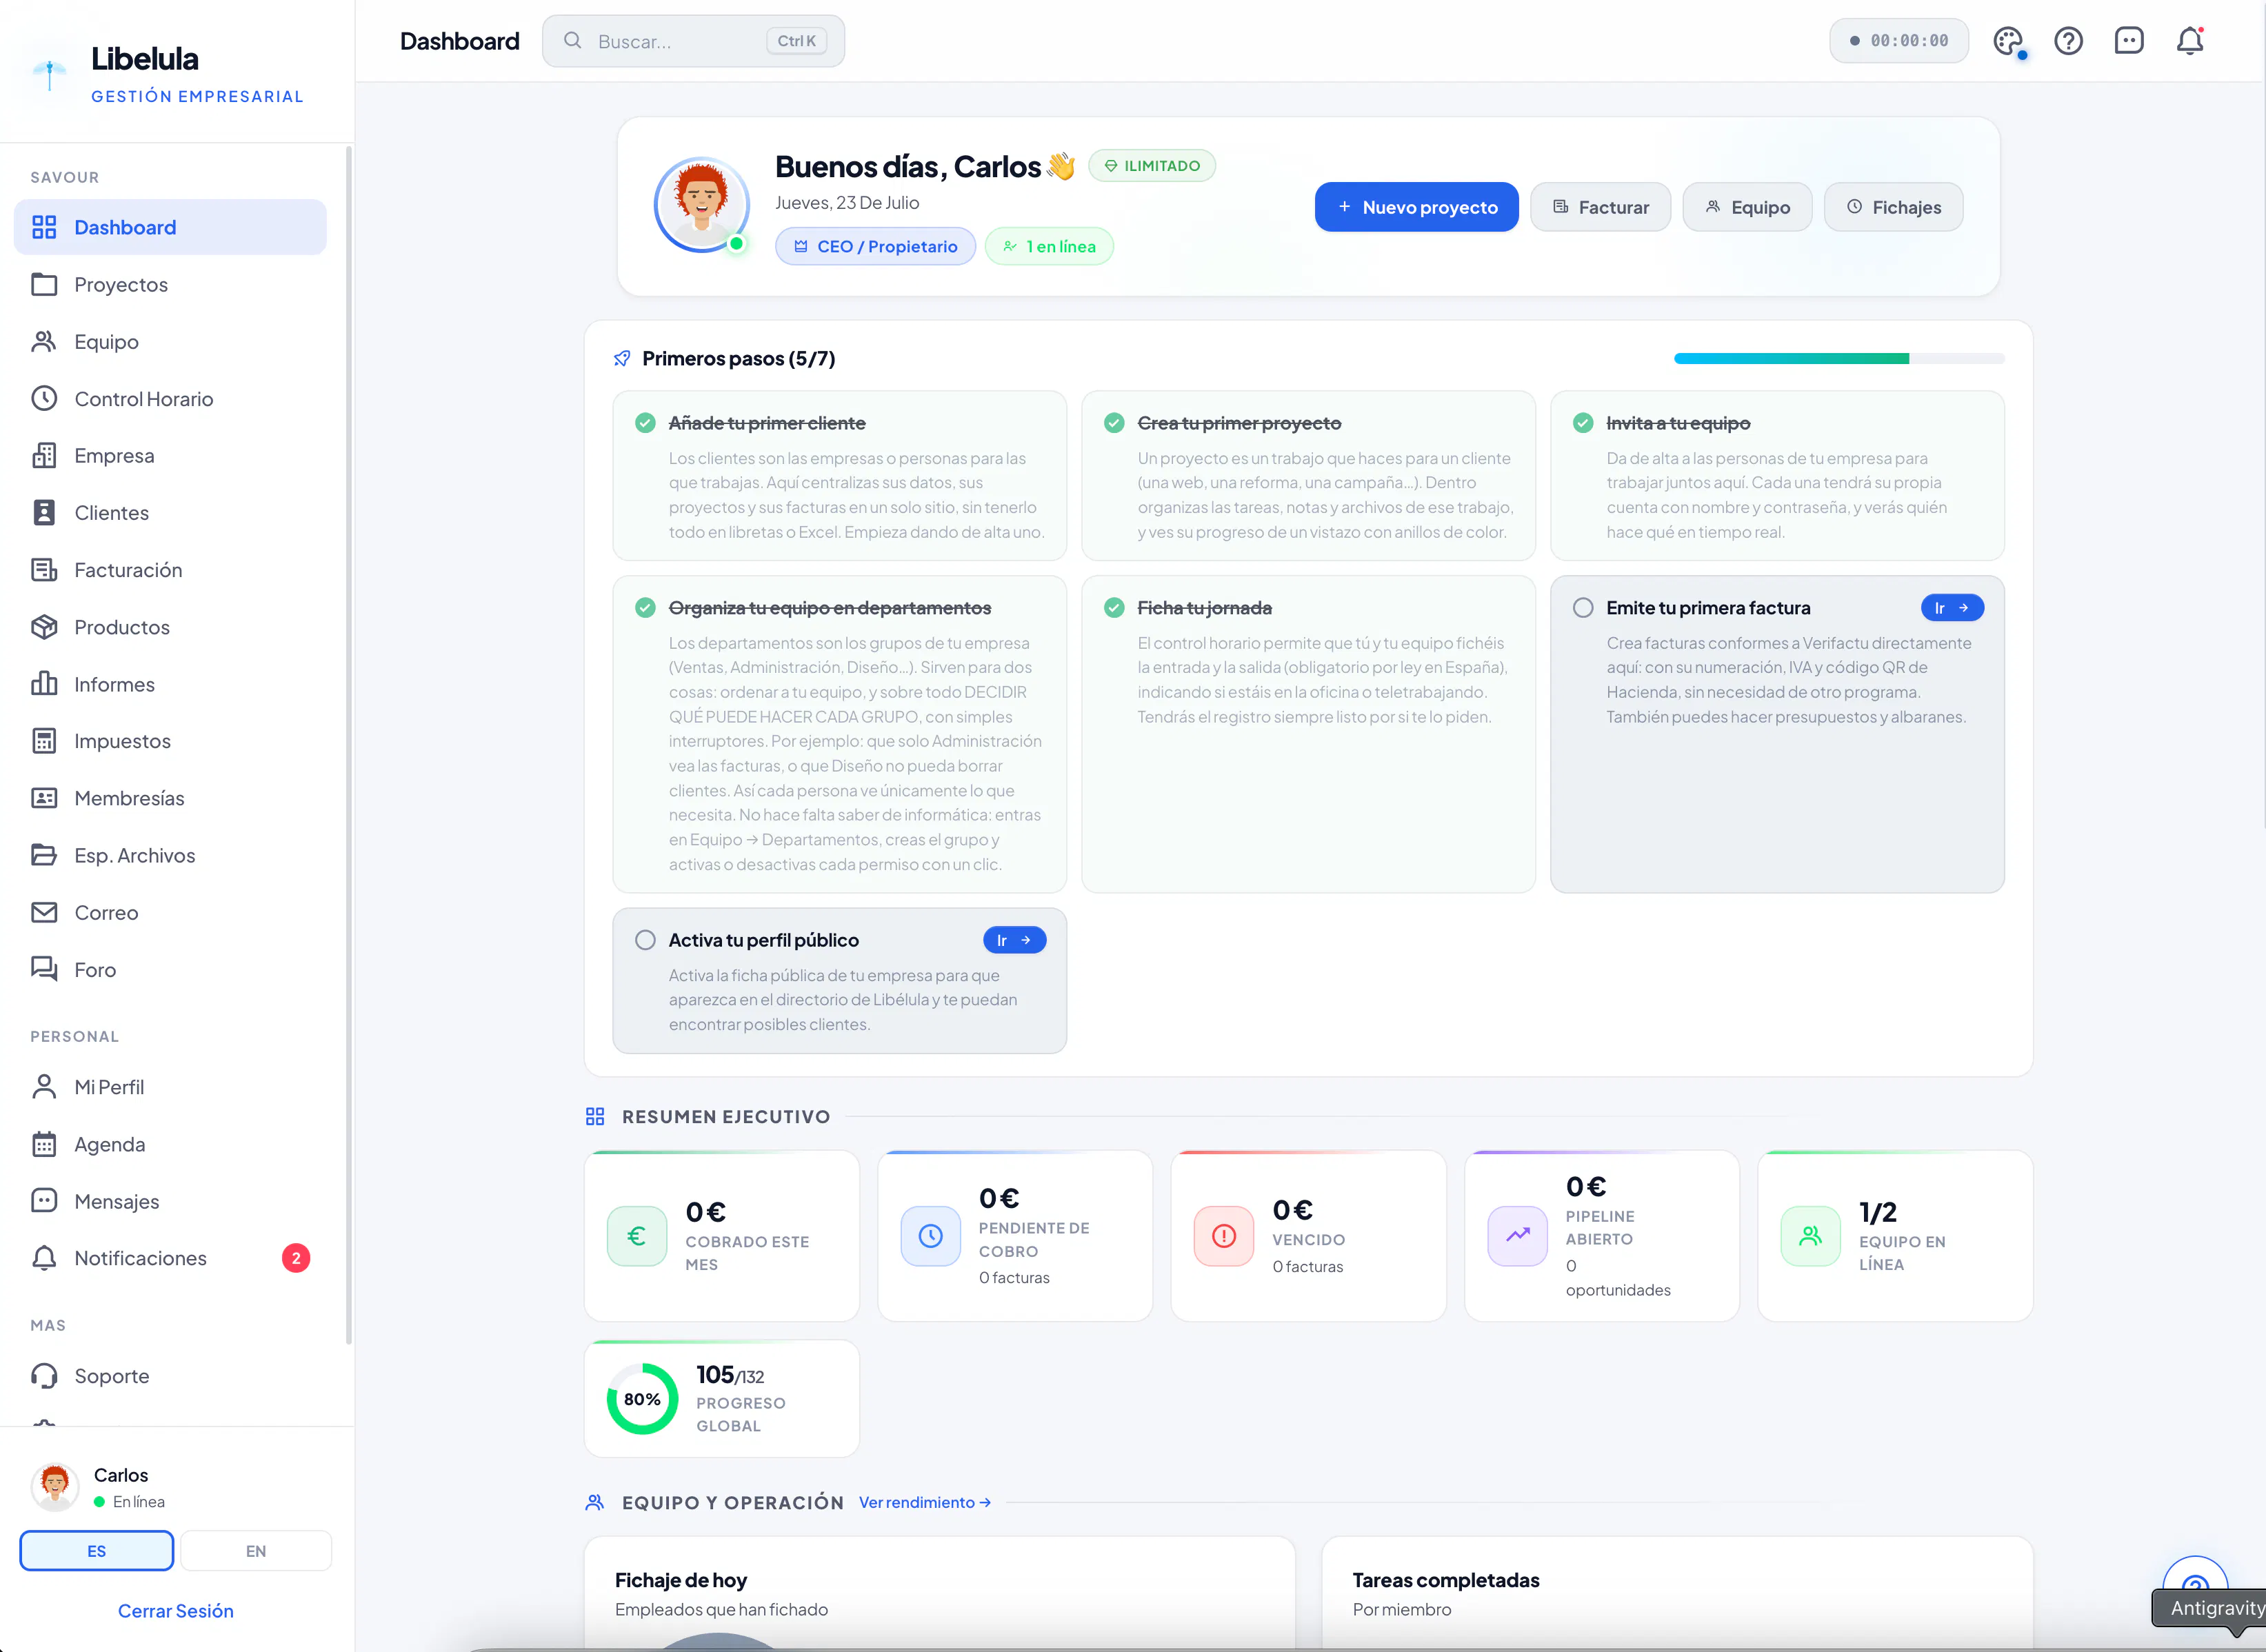
Task: Toggle the Invita a tu equipo checkmark
Action: (x=1583, y=423)
